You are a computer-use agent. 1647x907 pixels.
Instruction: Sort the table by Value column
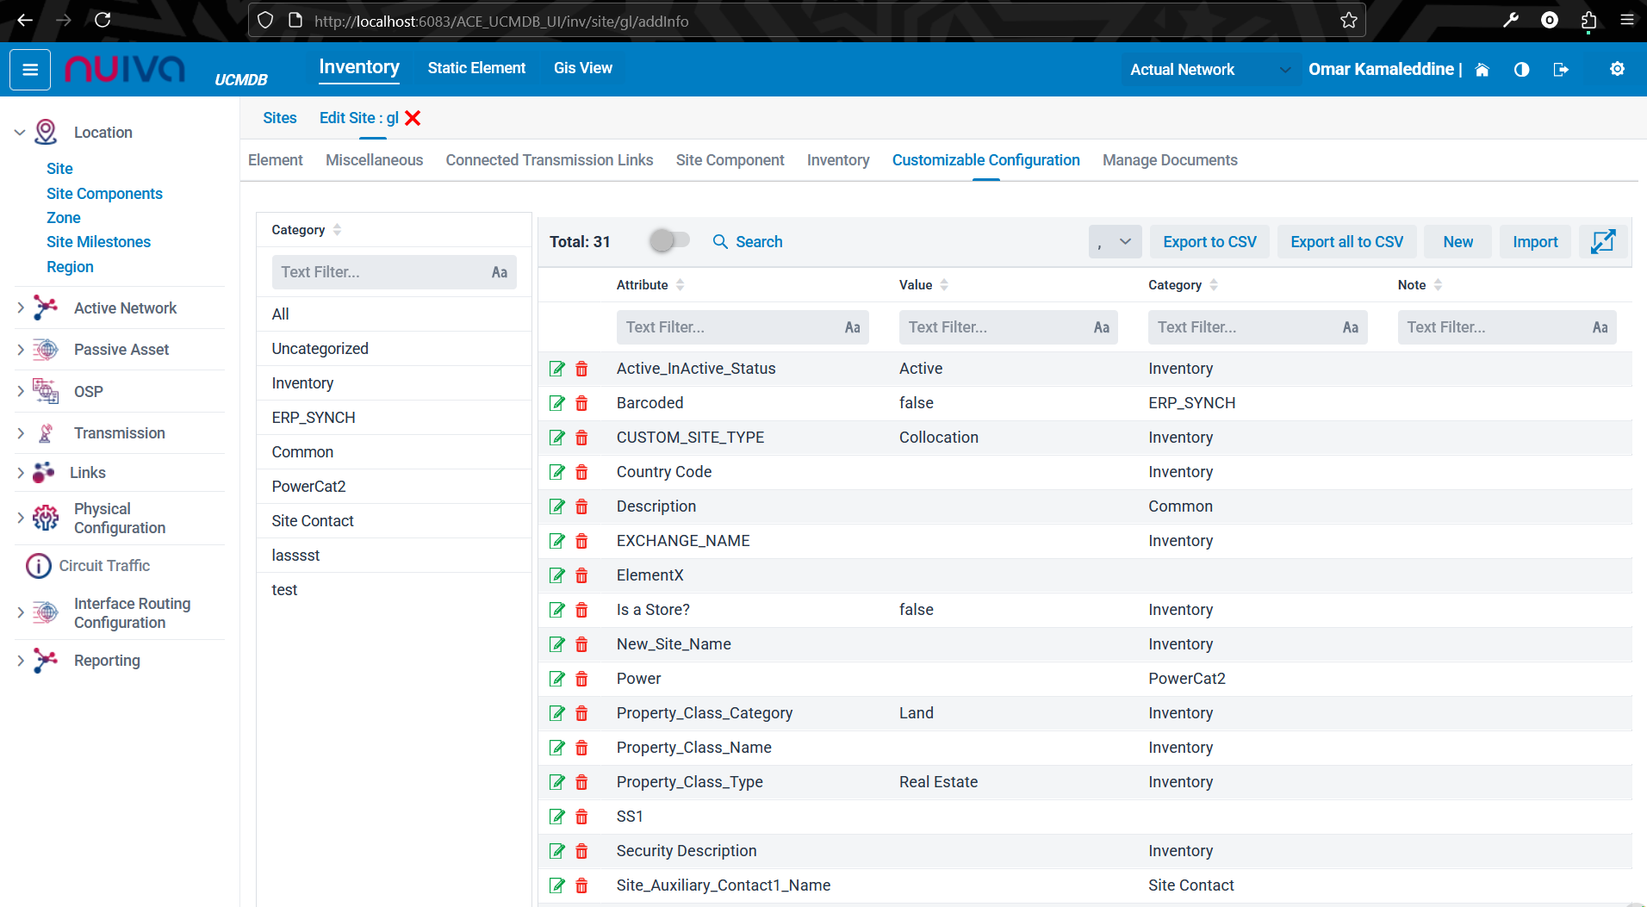tap(943, 285)
